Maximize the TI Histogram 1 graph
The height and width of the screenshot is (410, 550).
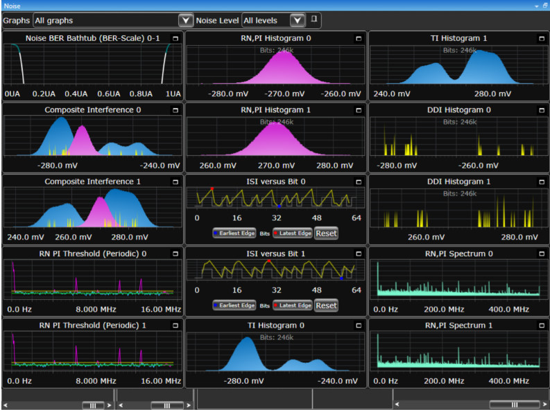pyautogui.click(x=542, y=39)
